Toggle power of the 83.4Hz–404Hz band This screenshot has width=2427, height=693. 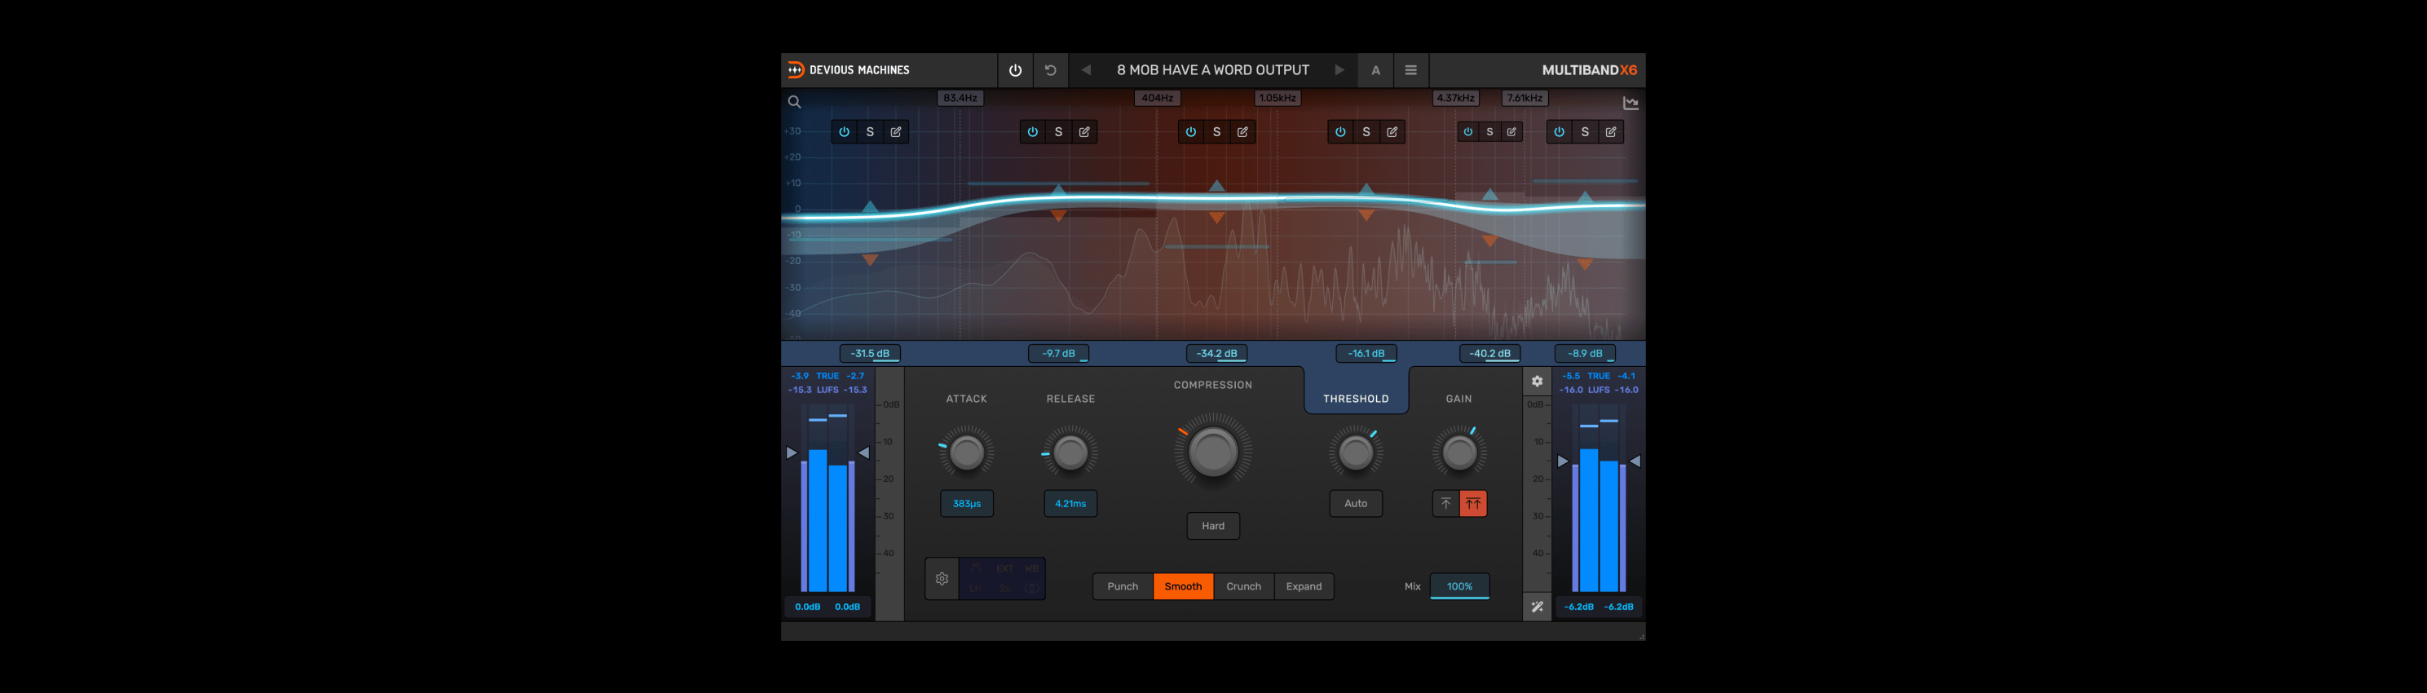[1033, 133]
